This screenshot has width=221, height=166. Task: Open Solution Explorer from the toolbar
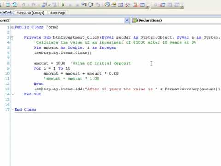[x=107, y=5]
